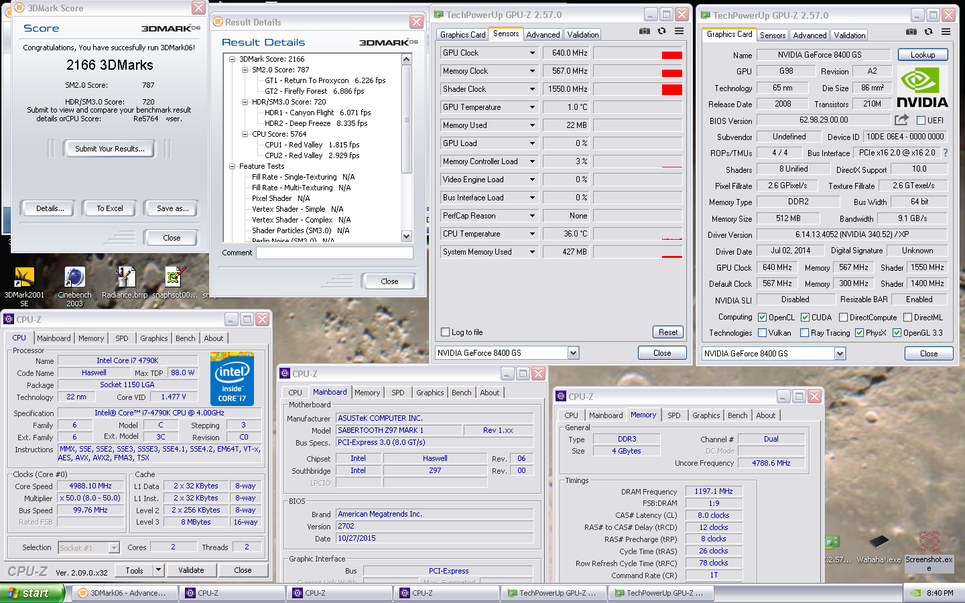Image resolution: width=965 pixels, height=603 pixels.
Task: Switch to the Validation tab in GPU-Z Graphics Card window
Action: [849, 36]
